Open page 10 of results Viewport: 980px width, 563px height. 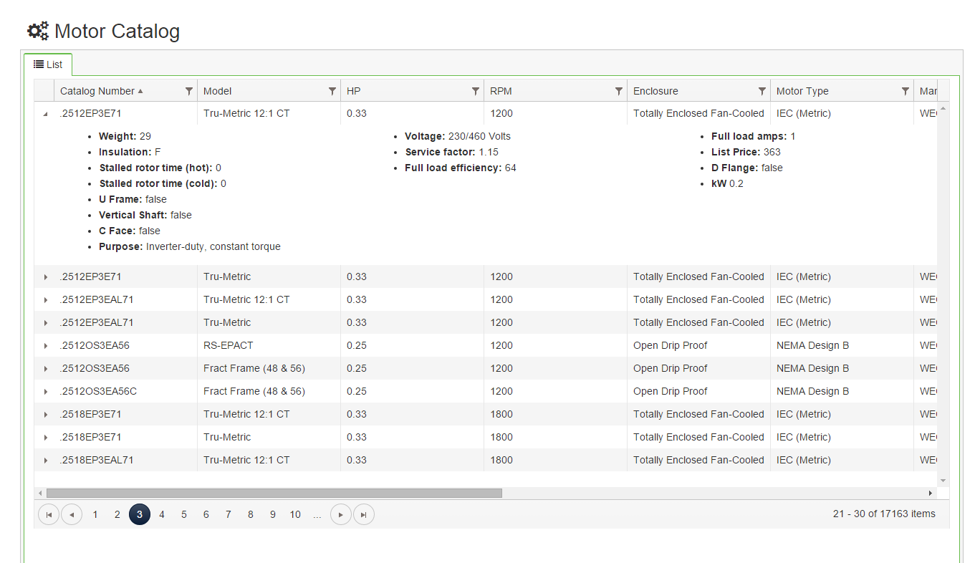[x=295, y=514]
